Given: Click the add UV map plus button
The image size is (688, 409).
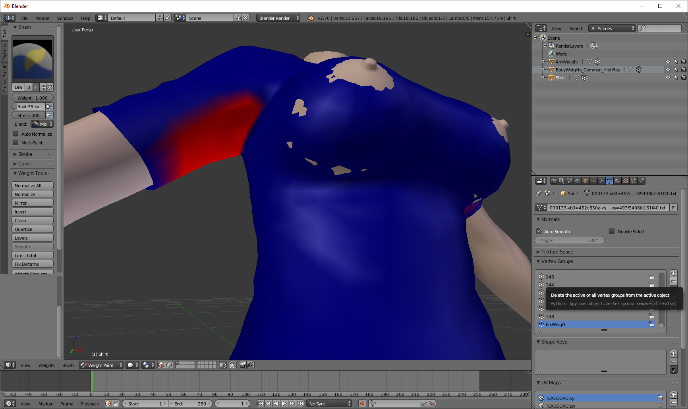Looking at the screenshot, I should tap(674, 395).
